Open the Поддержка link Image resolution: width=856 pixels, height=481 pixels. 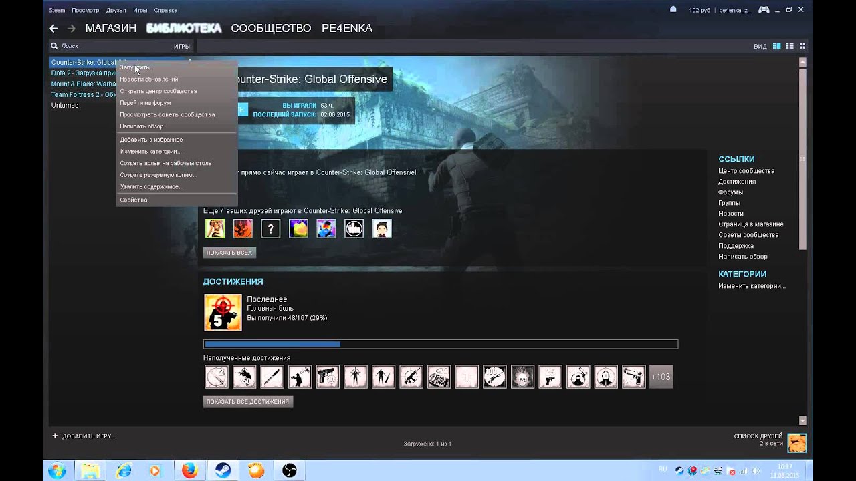(x=736, y=246)
